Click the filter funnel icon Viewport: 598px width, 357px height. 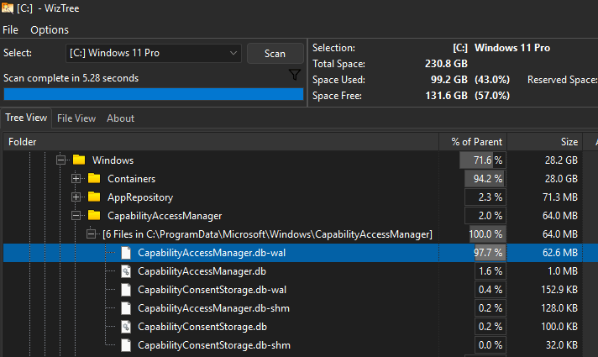click(x=295, y=75)
